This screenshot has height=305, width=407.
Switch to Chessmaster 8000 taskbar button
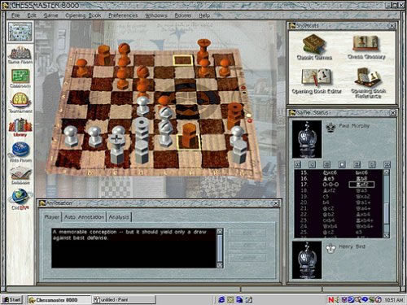[x=59, y=299]
